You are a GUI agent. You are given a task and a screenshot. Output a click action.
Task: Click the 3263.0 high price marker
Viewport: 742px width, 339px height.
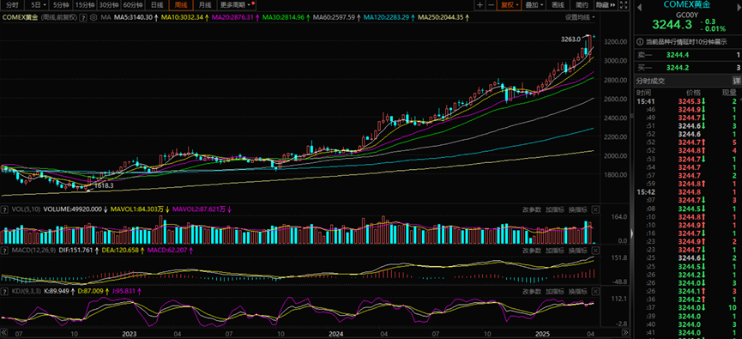tap(571, 39)
